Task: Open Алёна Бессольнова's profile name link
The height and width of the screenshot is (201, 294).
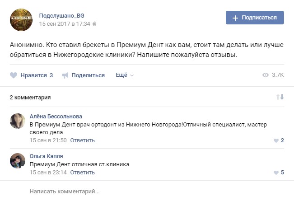Action: tap(56, 116)
